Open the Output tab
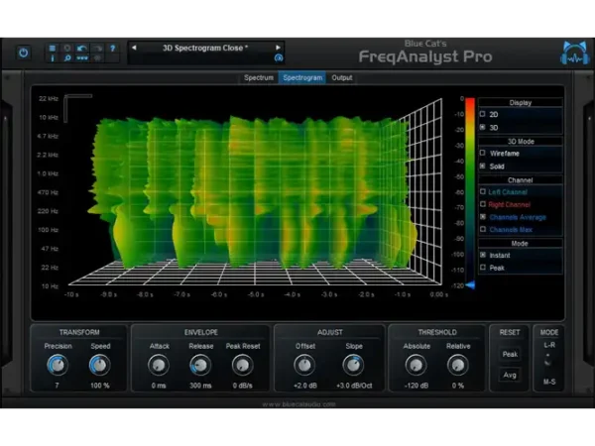 (342, 77)
